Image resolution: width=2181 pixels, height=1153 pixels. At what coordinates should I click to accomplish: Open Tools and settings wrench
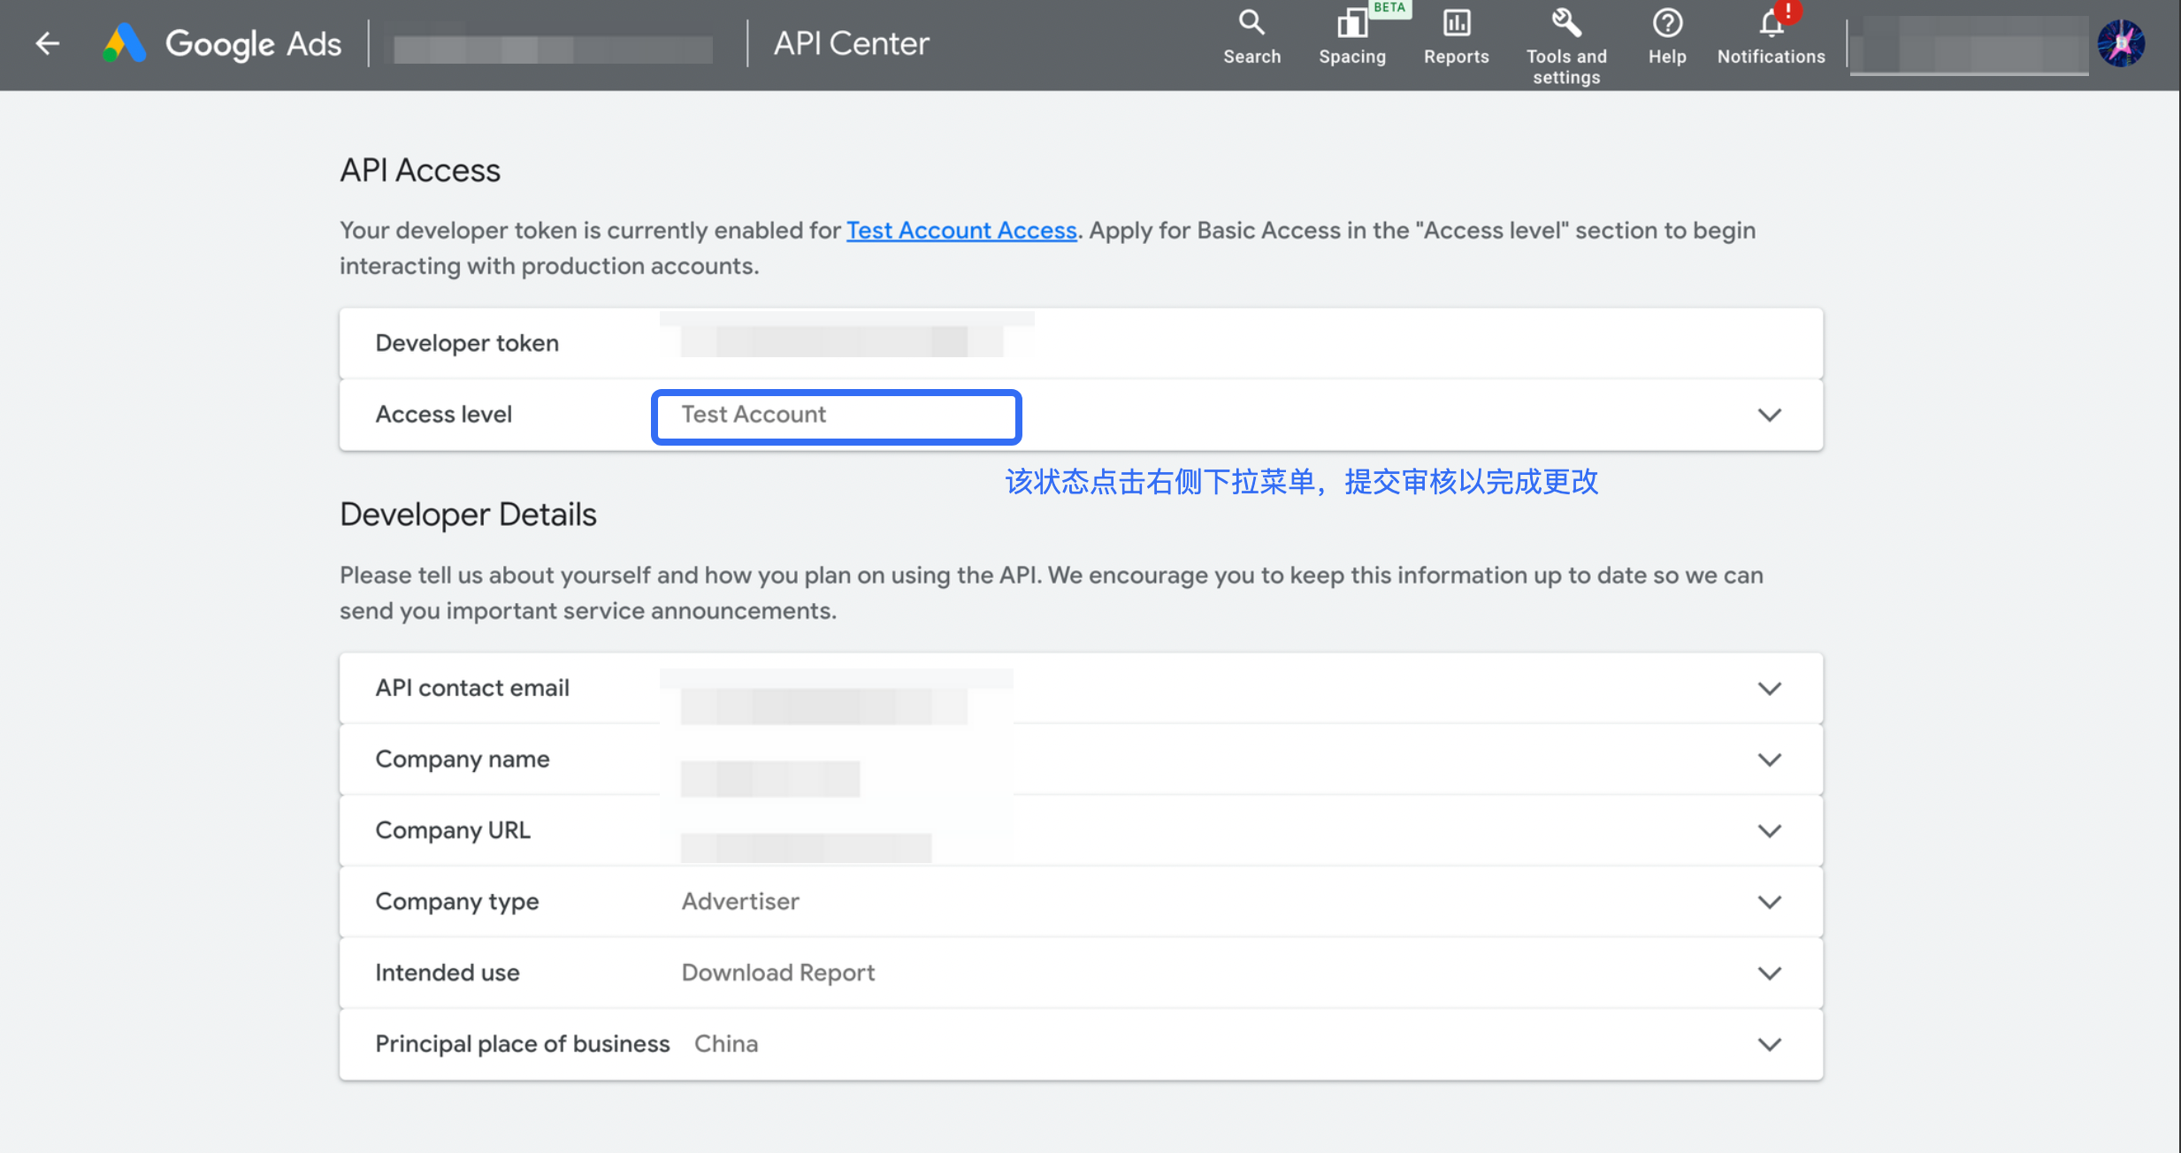click(x=1566, y=46)
